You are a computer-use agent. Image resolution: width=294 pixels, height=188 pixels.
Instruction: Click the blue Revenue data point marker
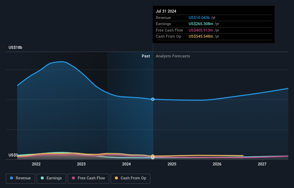[x=153, y=99]
